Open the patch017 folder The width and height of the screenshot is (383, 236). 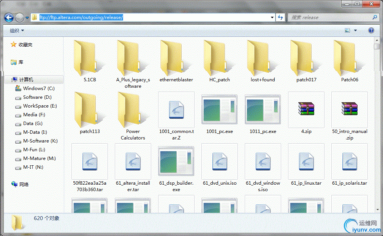(x=306, y=61)
